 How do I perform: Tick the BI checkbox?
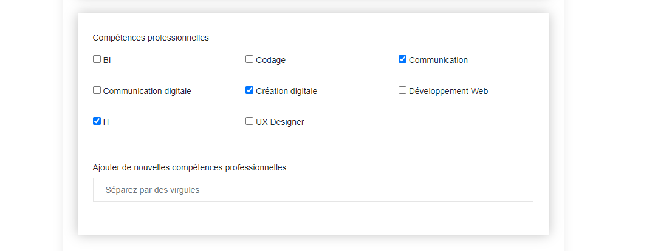(x=97, y=59)
